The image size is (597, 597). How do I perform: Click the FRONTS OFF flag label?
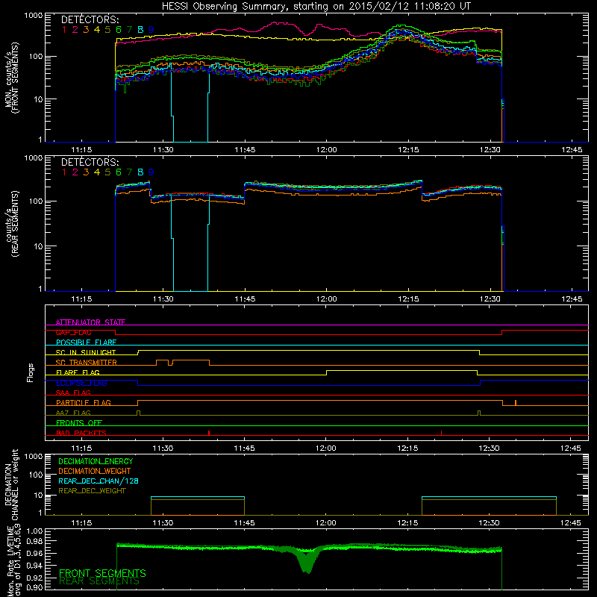(79, 423)
